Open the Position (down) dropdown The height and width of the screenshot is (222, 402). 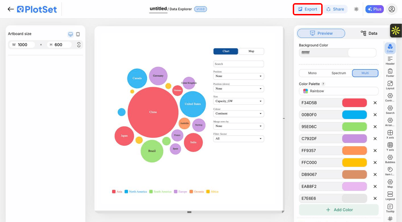click(239, 89)
